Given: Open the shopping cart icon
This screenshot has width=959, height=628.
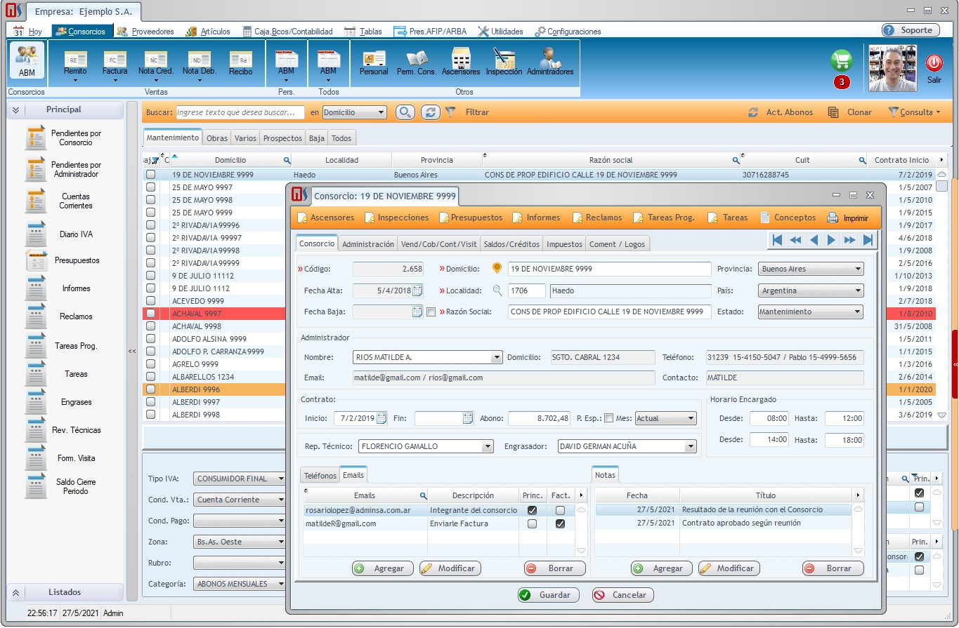Looking at the screenshot, I should click(x=841, y=60).
